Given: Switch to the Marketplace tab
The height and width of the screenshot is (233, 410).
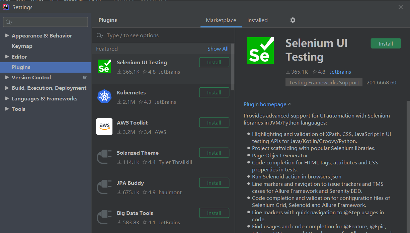Looking at the screenshot, I should (x=221, y=20).
